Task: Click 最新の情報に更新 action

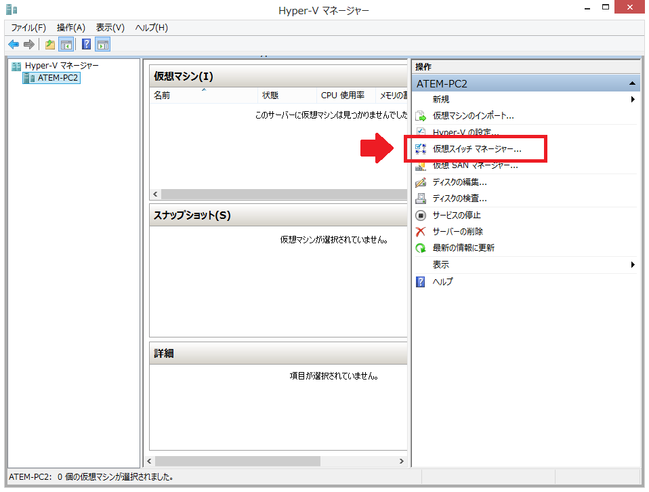Action: point(463,248)
